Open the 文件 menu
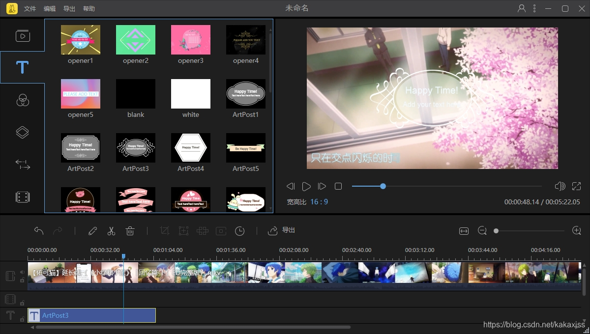Screen dimensions: 590x334 pos(30,9)
